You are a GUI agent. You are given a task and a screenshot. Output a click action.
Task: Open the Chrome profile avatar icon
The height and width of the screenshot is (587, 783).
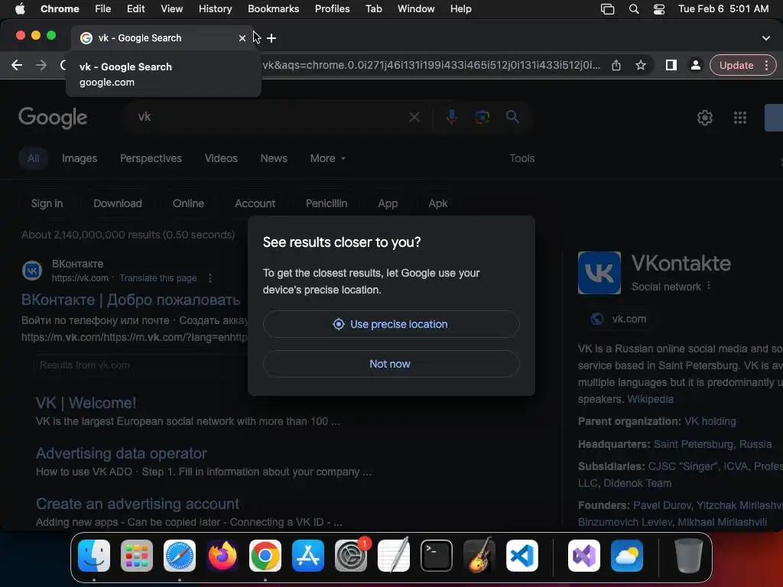click(695, 65)
